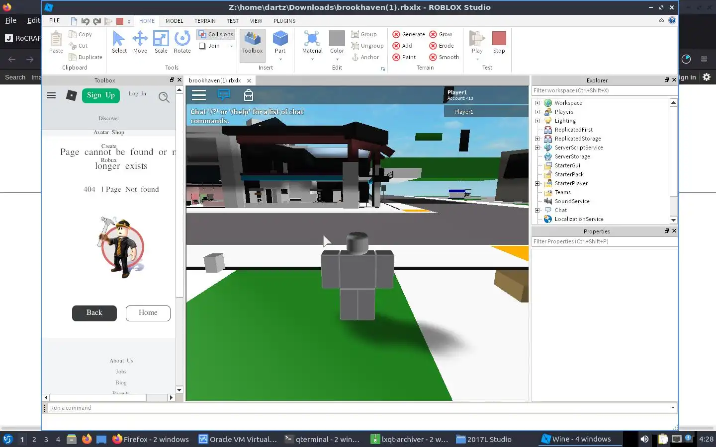Click the Back button on 404 page
The width and height of the screenshot is (716, 447).
tap(94, 313)
